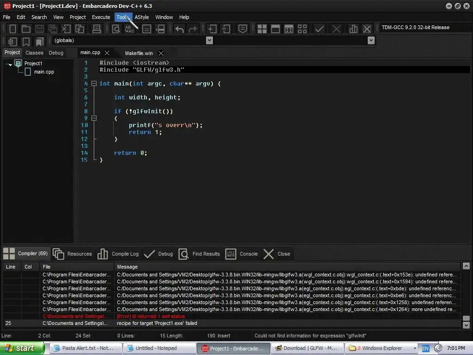Close the main.cpp editor tab
The image size is (473, 355).
(107, 53)
